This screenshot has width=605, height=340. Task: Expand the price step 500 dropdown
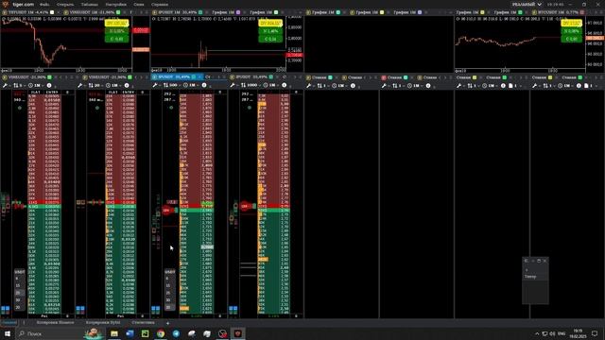172,85
